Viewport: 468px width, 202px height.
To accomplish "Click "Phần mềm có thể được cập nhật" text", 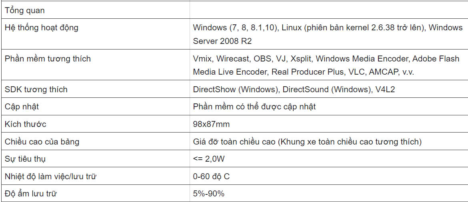I will coord(254,107).
